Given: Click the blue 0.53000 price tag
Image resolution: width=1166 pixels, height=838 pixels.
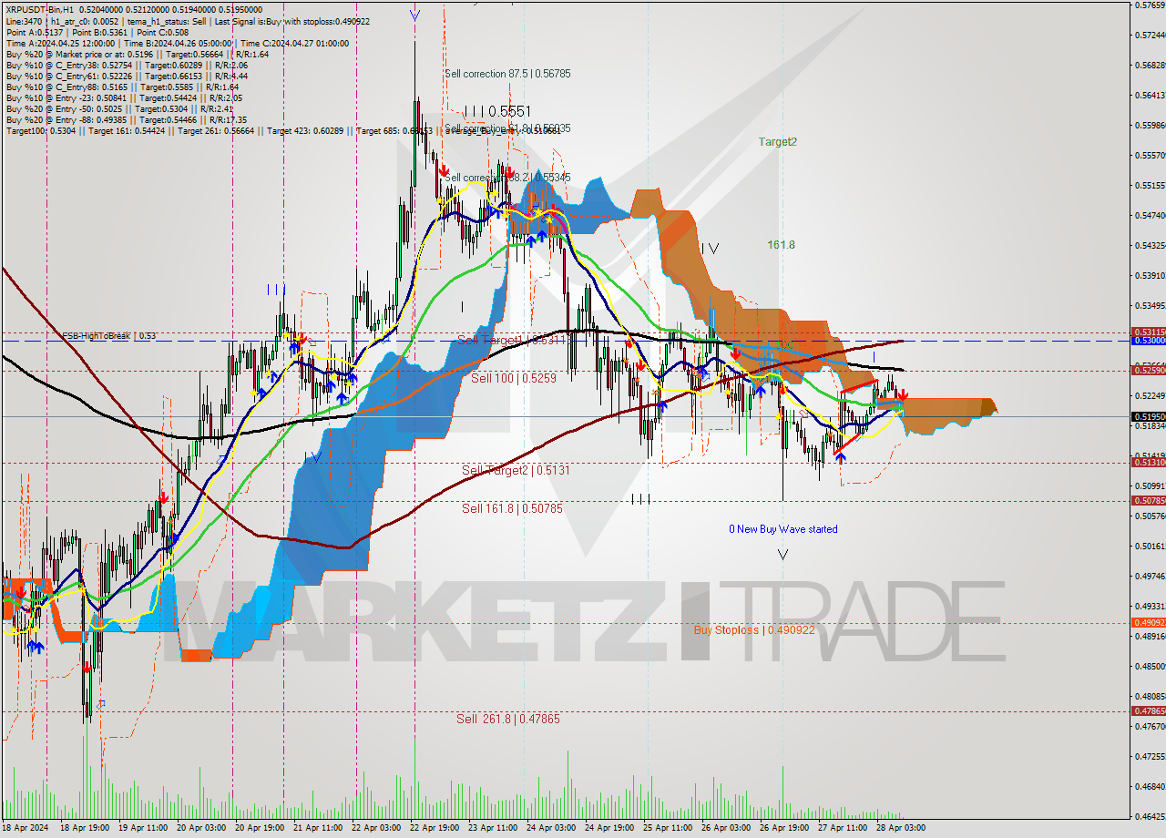Looking at the screenshot, I should (1148, 341).
